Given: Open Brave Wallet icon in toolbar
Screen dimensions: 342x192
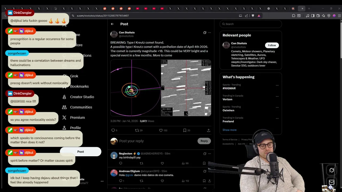Looking at the screenshot, I should click(318, 16).
